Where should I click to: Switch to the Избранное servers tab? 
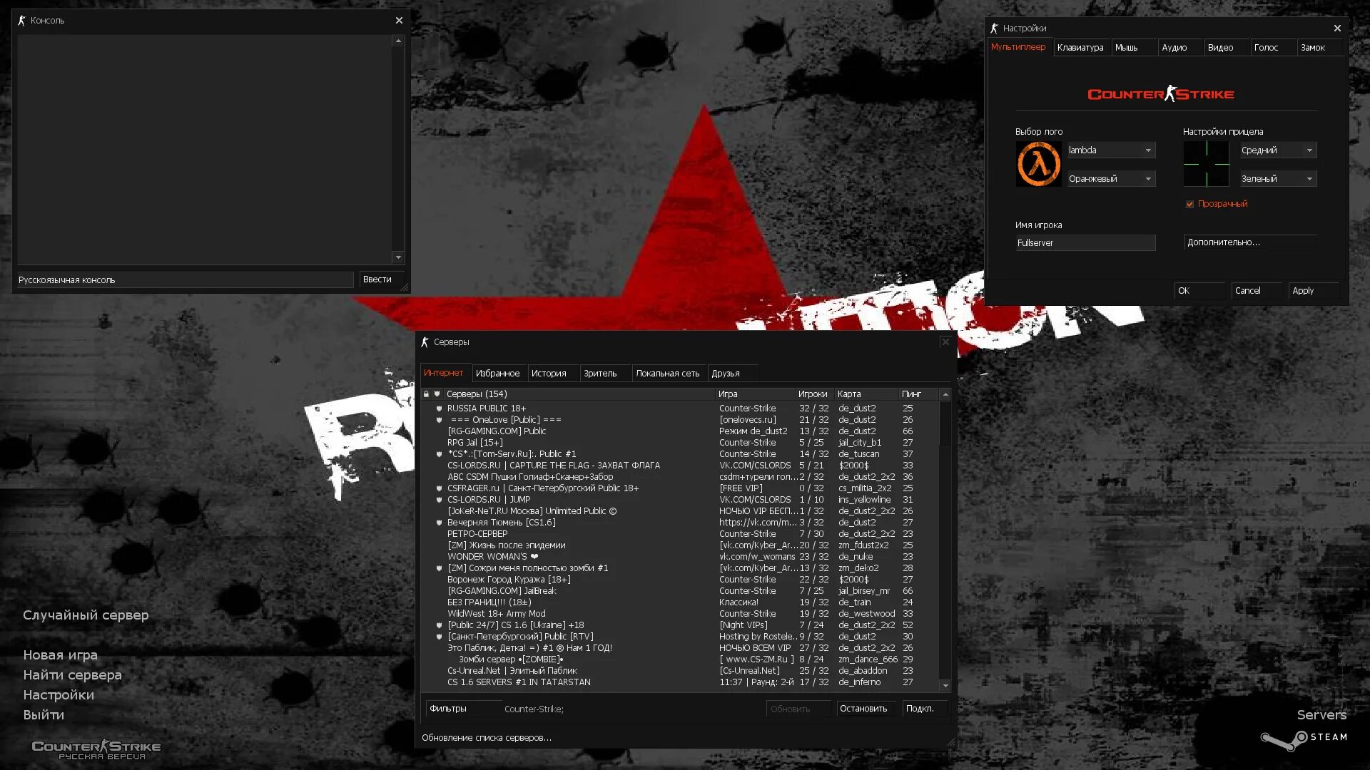tap(497, 374)
